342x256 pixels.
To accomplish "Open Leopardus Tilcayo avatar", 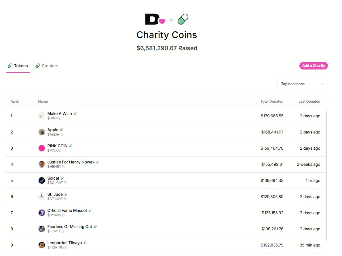I will click(42, 245).
